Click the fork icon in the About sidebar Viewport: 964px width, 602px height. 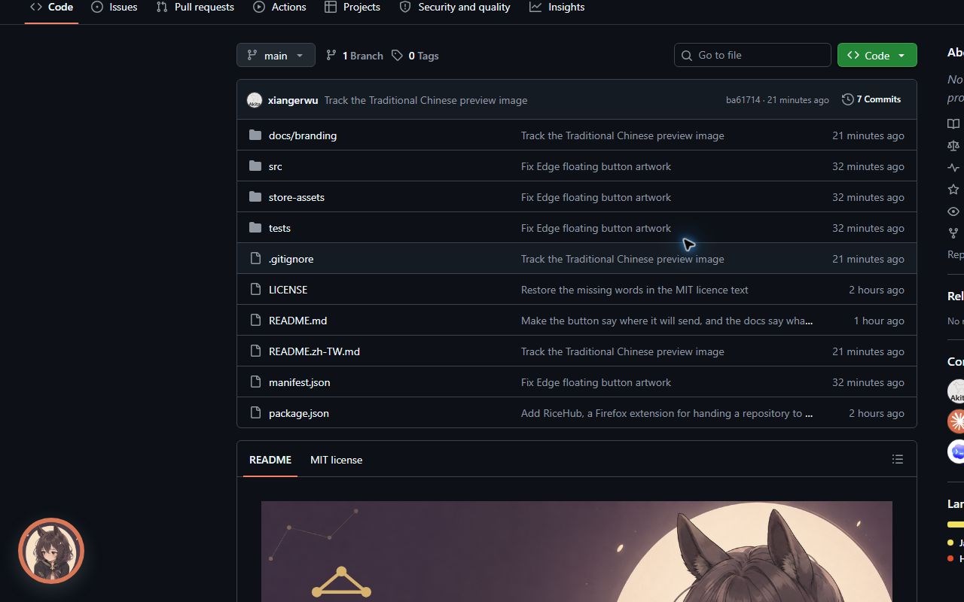point(953,233)
